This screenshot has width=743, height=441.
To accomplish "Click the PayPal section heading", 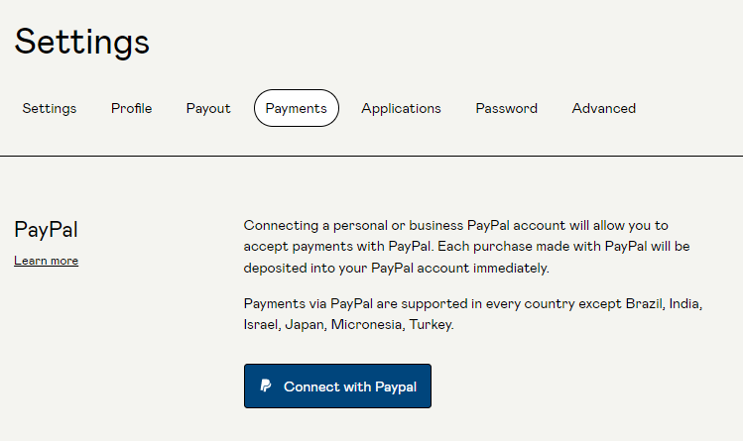I will coord(46,230).
